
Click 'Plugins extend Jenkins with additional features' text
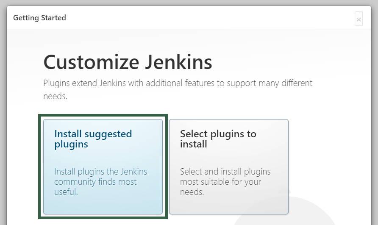178,89
